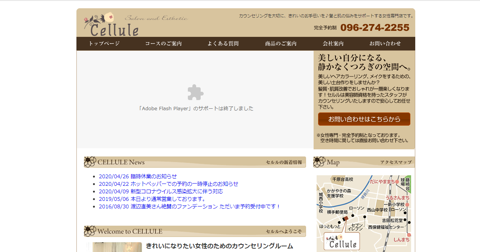Click the Flash plugin puzzle piece icon
The width and height of the screenshot is (480, 252).
(x=195, y=92)
